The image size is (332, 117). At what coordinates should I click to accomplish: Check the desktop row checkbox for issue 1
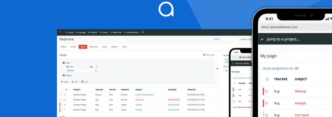click(x=62, y=110)
